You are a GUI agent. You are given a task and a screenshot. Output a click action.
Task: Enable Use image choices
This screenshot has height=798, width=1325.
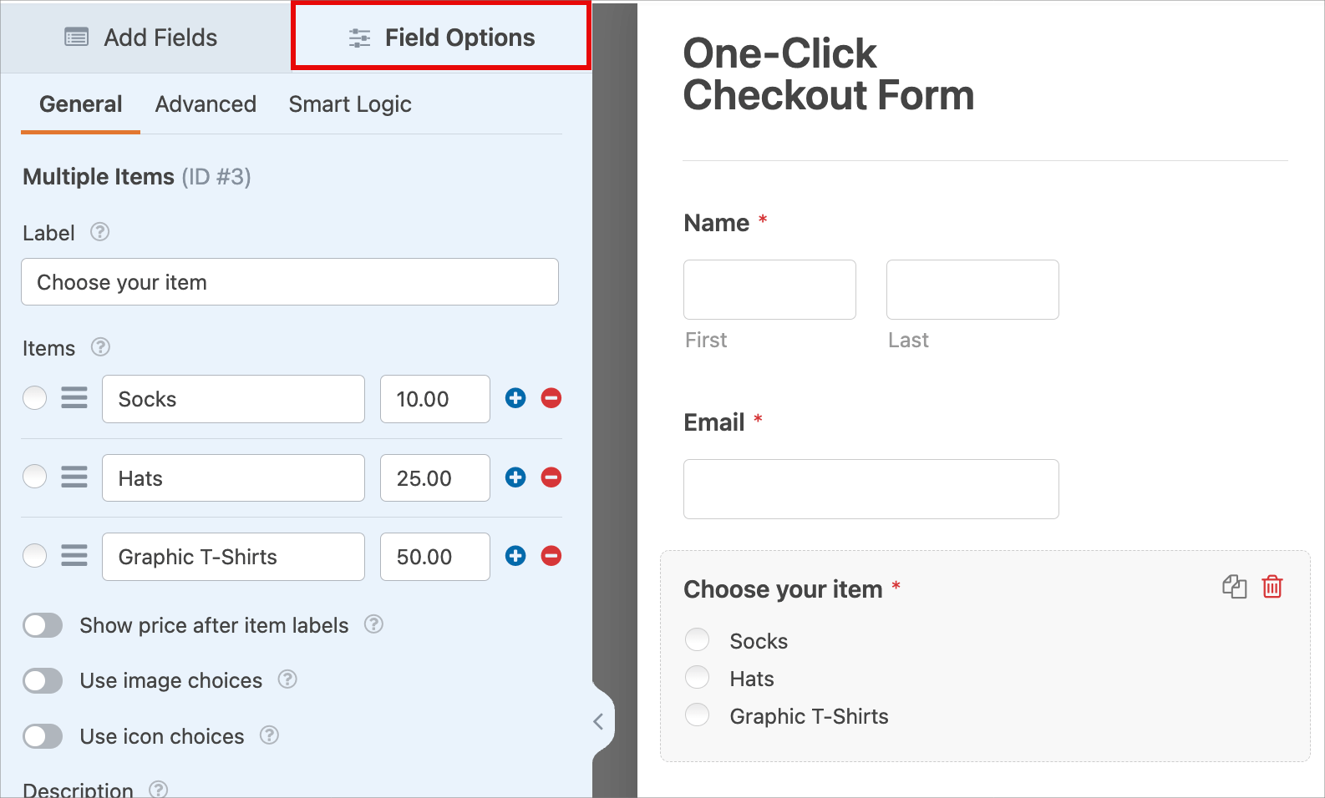click(x=43, y=680)
